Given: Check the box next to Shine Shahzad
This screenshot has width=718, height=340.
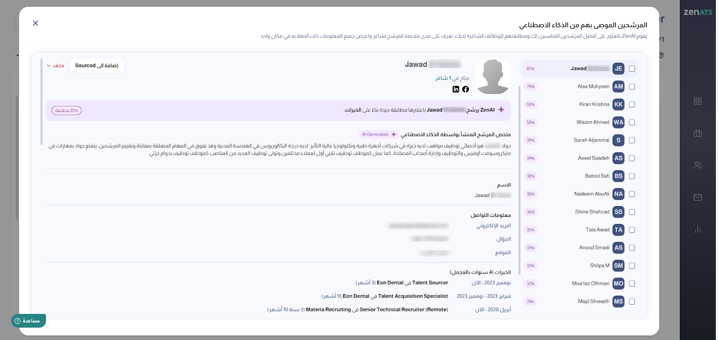Looking at the screenshot, I should pyautogui.click(x=632, y=212).
